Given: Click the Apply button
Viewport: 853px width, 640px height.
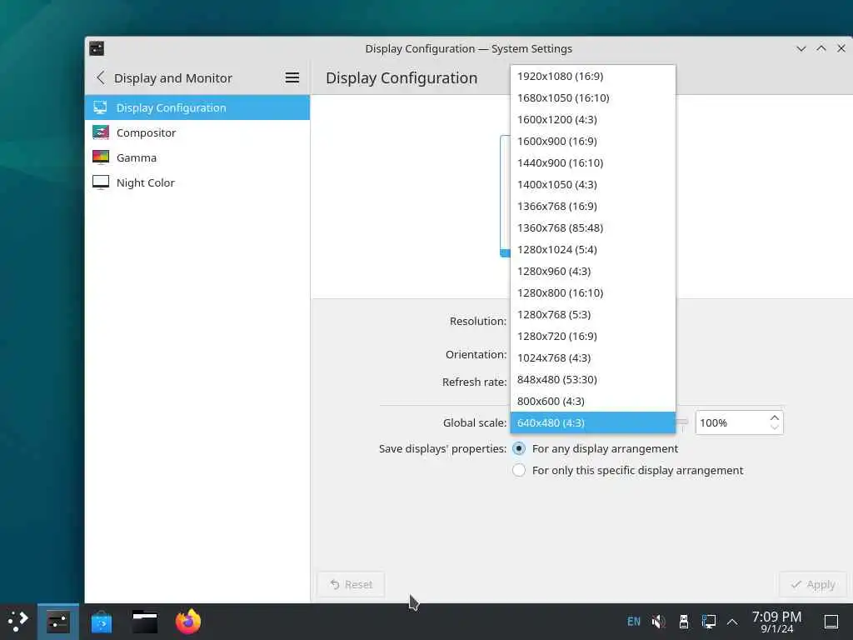Looking at the screenshot, I should pyautogui.click(x=813, y=584).
